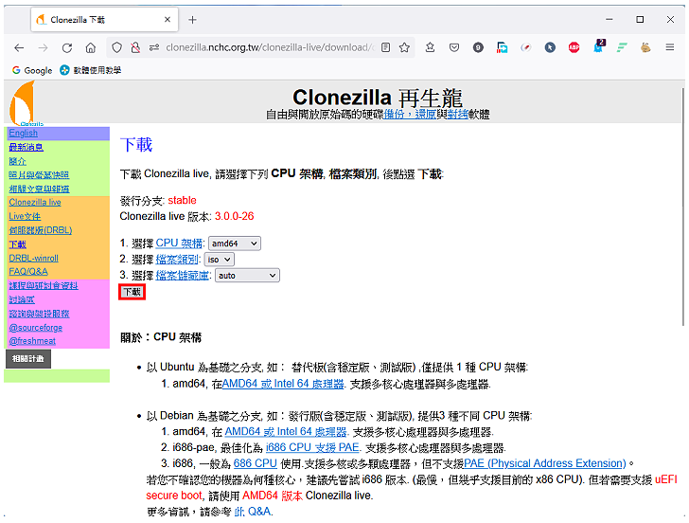Open the Firefox hamburger menu
This screenshot has width=689, height=523.
point(670,47)
